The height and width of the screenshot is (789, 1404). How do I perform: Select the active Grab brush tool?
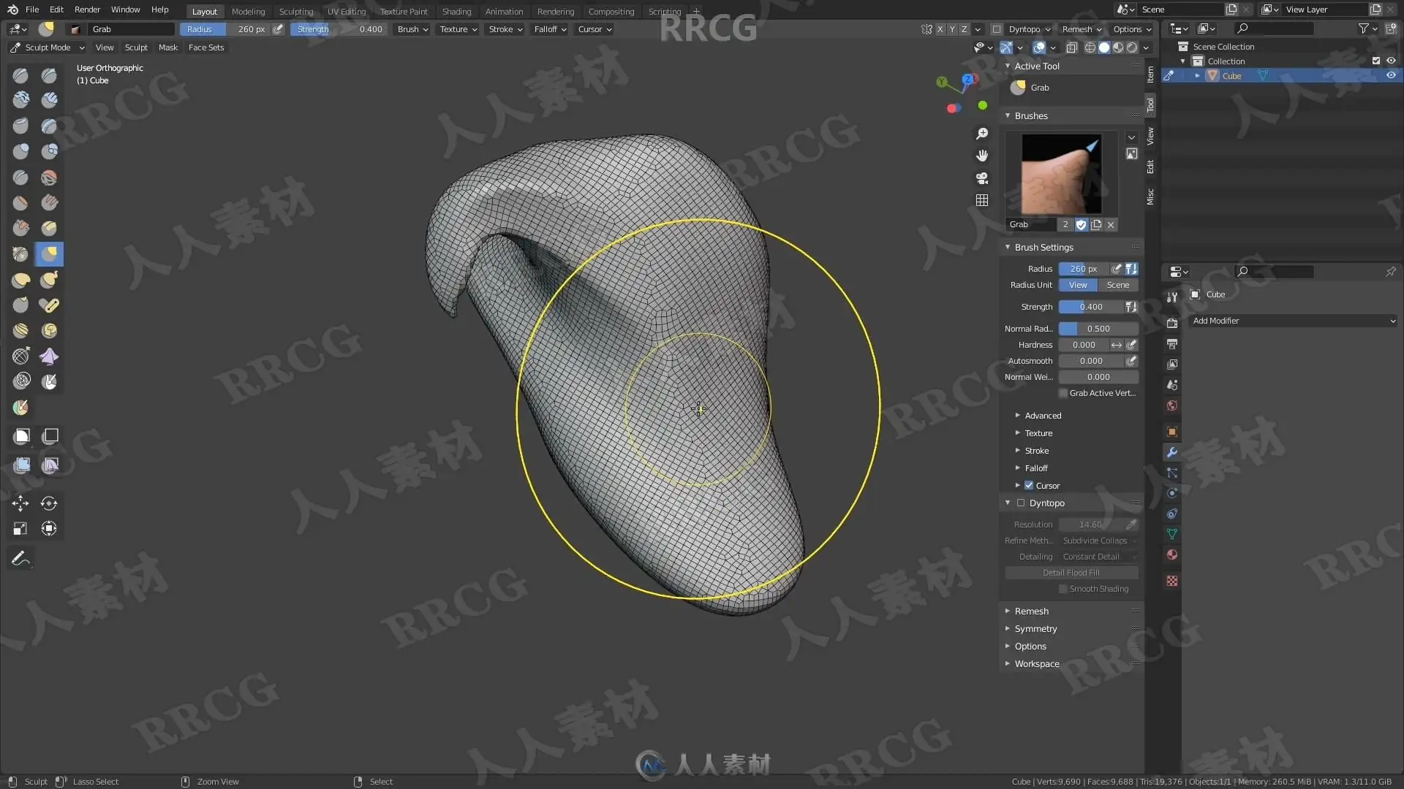click(49, 254)
